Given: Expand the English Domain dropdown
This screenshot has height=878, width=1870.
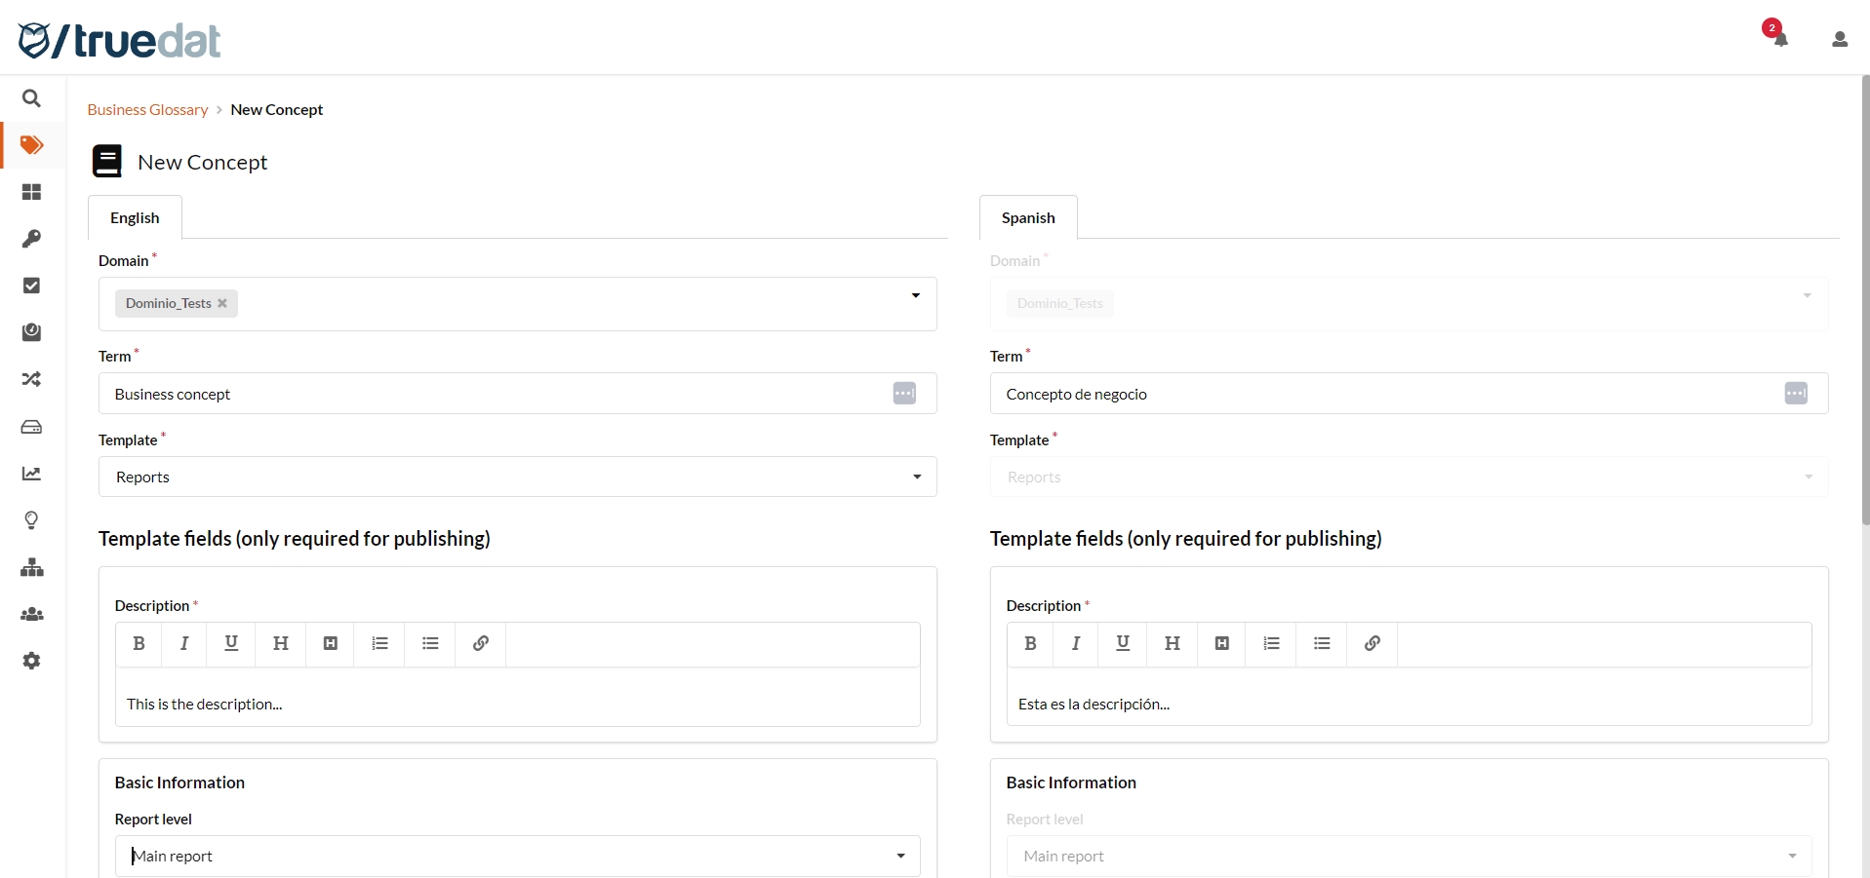Looking at the screenshot, I should point(915,295).
